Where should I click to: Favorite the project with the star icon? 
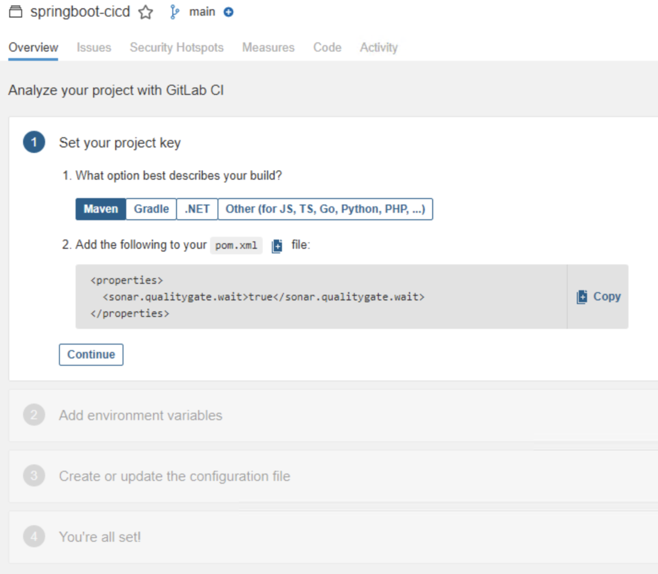[145, 12]
